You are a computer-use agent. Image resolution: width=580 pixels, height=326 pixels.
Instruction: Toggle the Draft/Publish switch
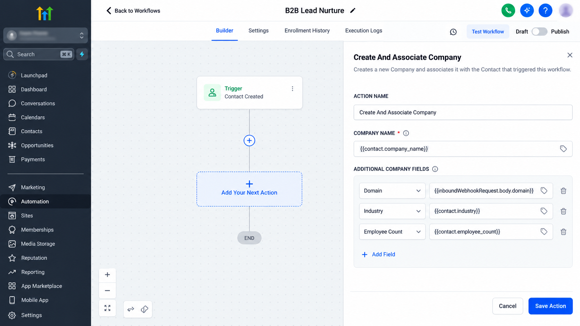coord(539,32)
